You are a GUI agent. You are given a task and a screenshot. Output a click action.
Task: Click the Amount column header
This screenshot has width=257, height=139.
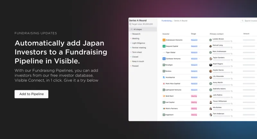246,34
